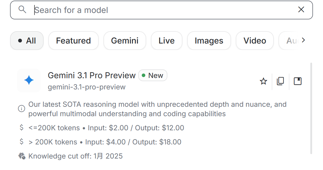Copy the gemini-3.1-pro-preview model ID
The width and height of the screenshot is (323, 170).
coord(280,81)
